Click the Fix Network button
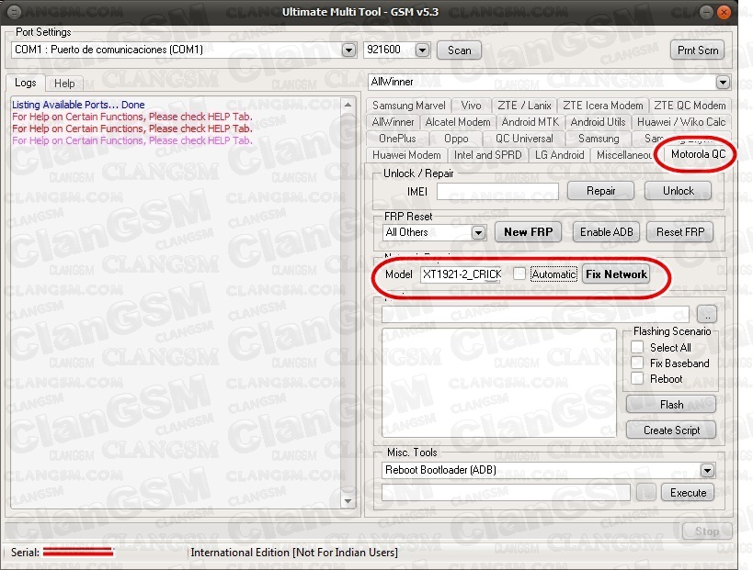The height and width of the screenshot is (570, 753). click(x=616, y=274)
